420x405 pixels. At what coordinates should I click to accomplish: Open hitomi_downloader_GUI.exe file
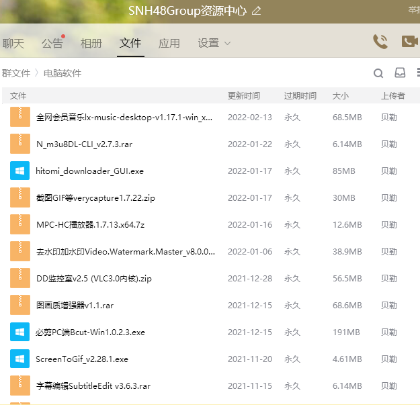[90, 171]
